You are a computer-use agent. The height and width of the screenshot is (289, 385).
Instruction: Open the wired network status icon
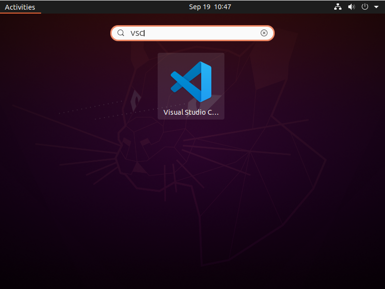click(338, 7)
